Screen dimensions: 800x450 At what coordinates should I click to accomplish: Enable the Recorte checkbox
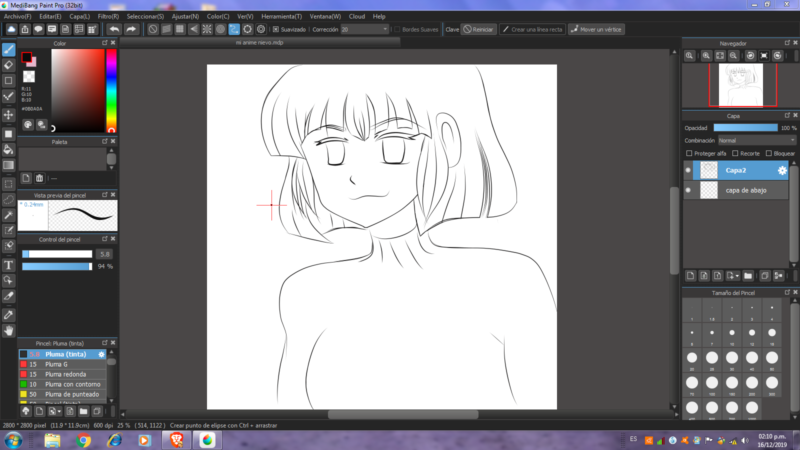click(x=735, y=153)
